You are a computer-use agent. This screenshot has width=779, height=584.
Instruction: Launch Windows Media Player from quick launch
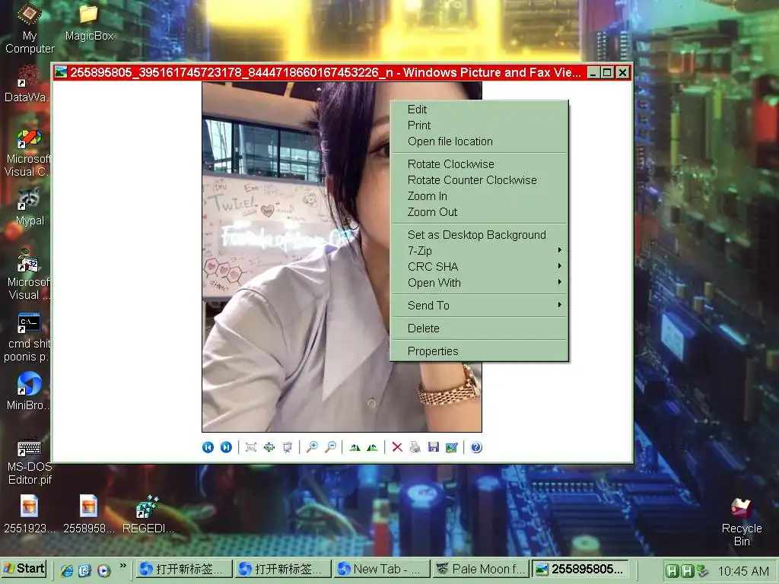pos(103,570)
